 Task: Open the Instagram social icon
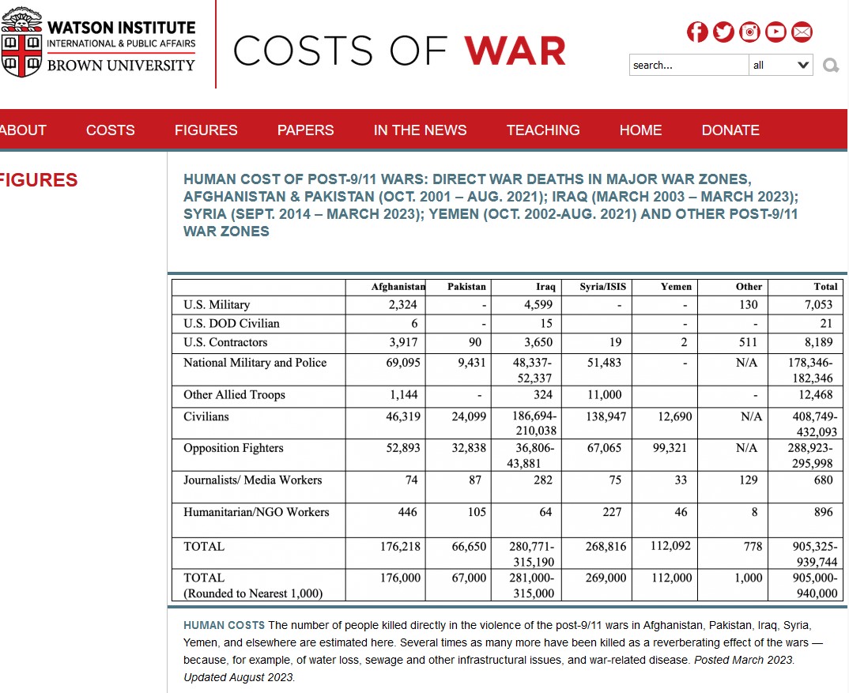point(749,32)
